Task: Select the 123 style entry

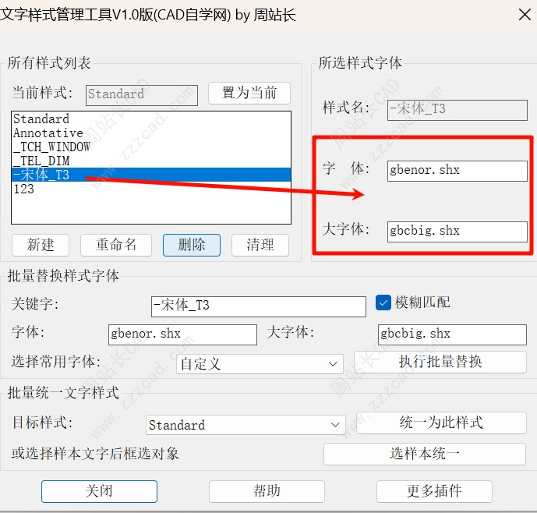Action: (x=24, y=189)
